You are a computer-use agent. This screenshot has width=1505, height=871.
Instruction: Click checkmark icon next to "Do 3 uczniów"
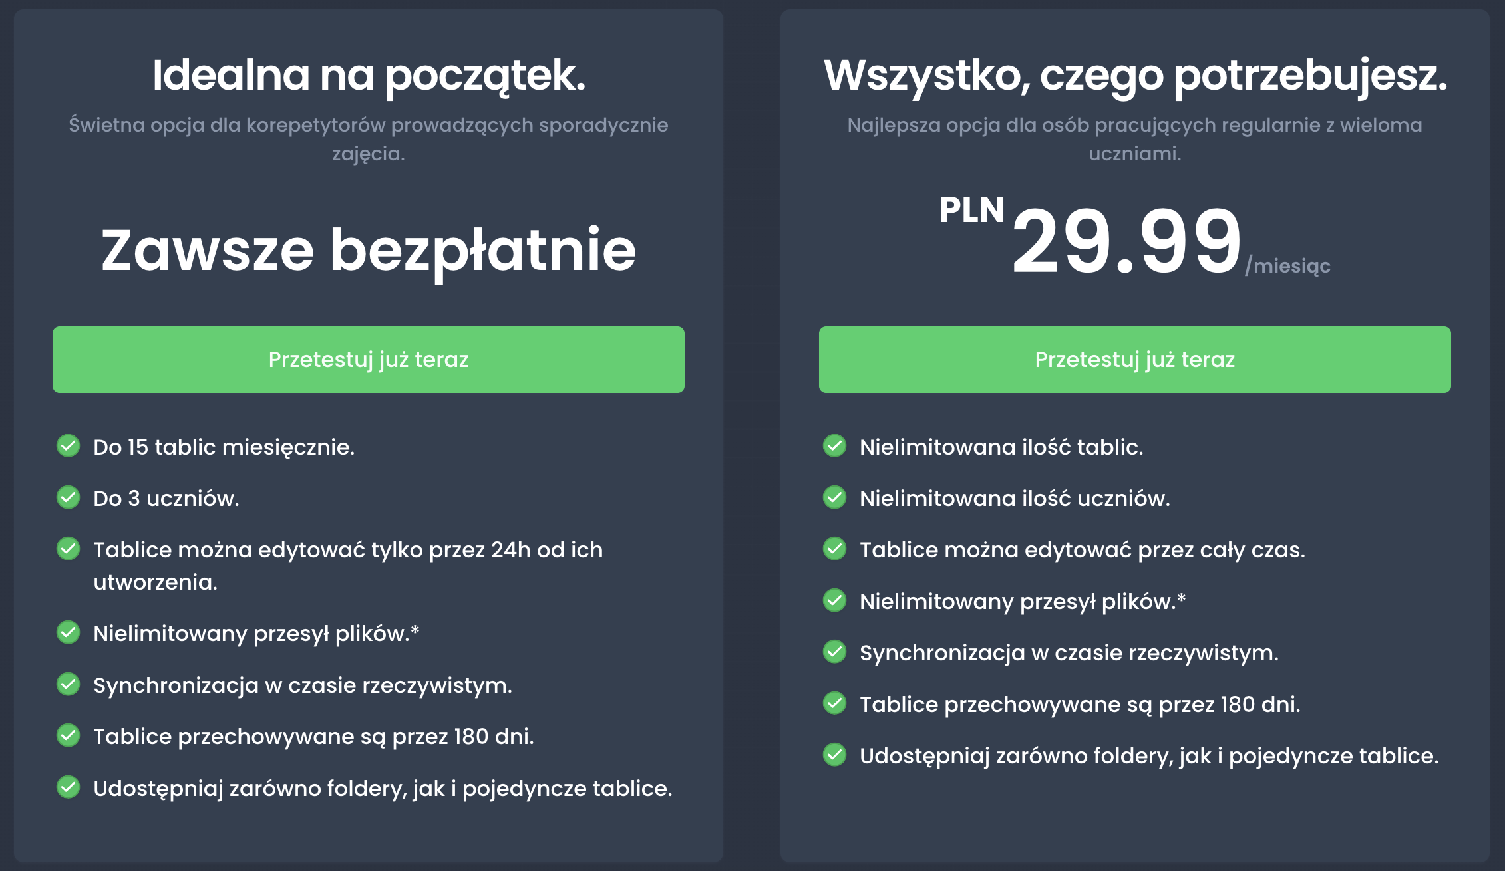tap(69, 497)
